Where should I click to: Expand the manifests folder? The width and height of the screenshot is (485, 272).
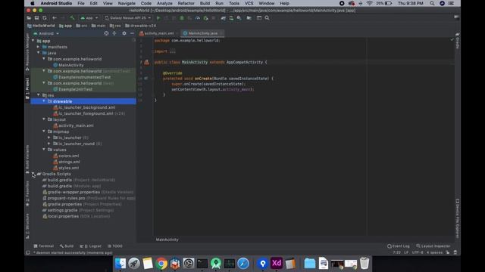(x=39, y=47)
